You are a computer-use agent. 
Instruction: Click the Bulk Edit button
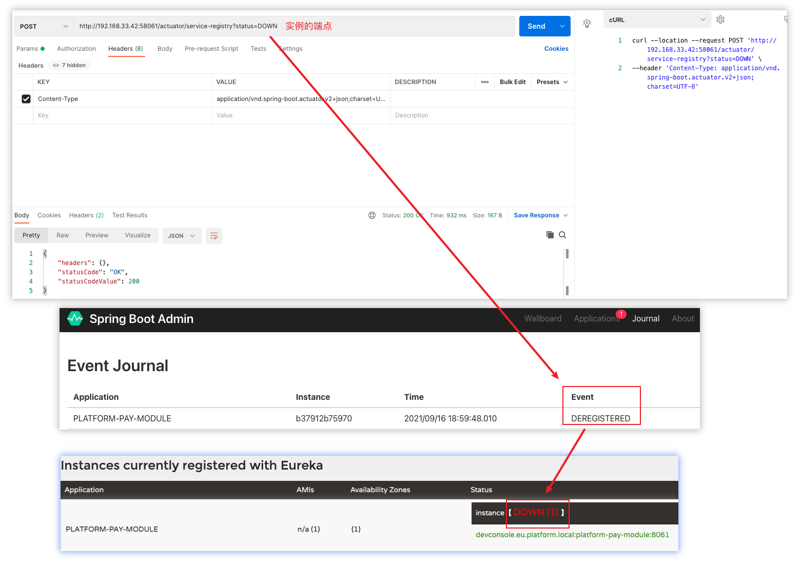tap(513, 82)
